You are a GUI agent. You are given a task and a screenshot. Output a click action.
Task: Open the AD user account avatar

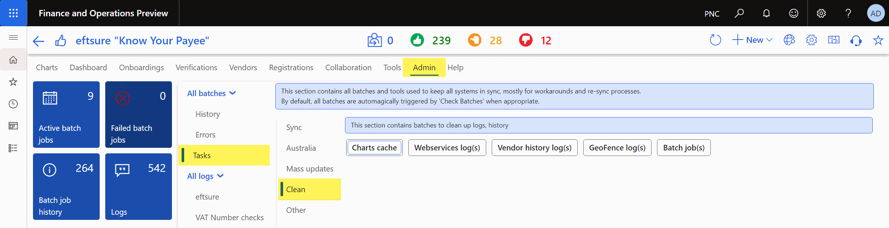(876, 13)
